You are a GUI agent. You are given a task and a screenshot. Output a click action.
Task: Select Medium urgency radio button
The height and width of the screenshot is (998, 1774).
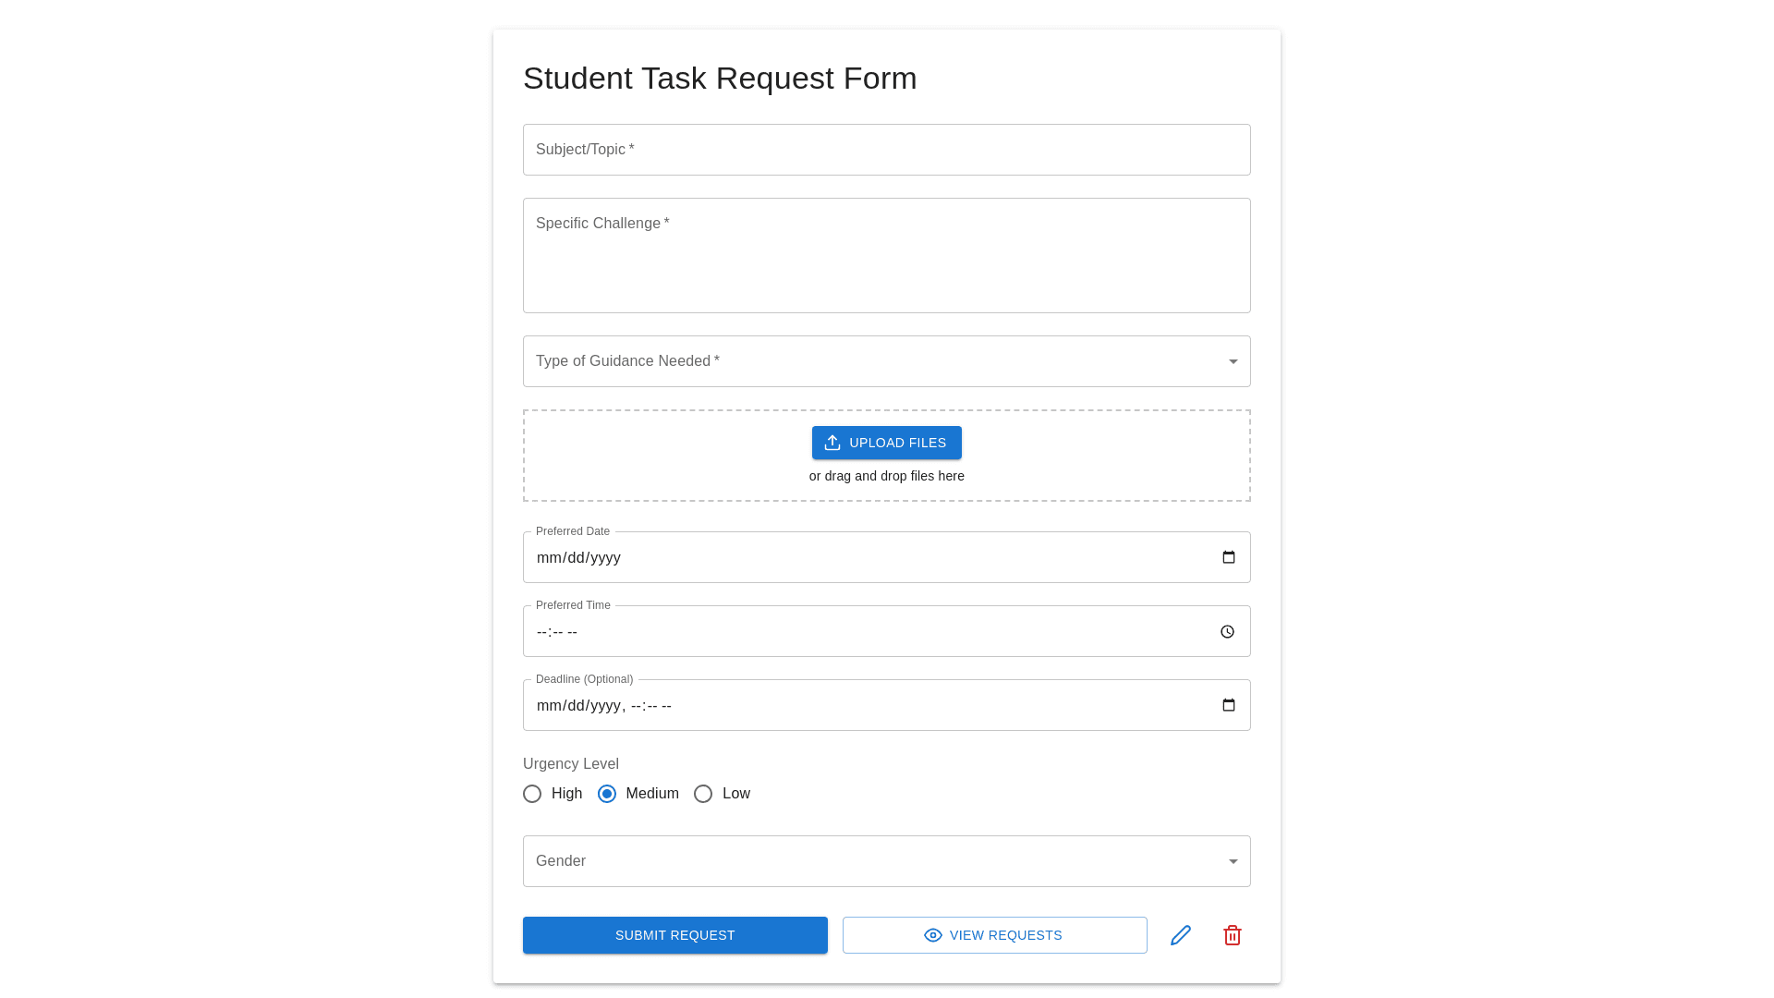click(x=607, y=794)
